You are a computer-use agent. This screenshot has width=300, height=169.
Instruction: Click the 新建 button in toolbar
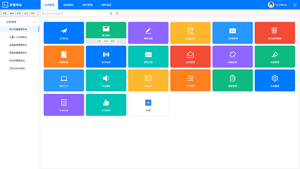point(4,13)
